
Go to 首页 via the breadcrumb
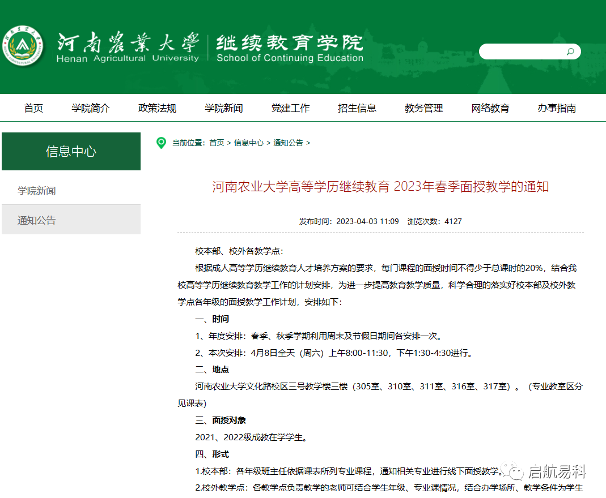(x=217, y=143)
